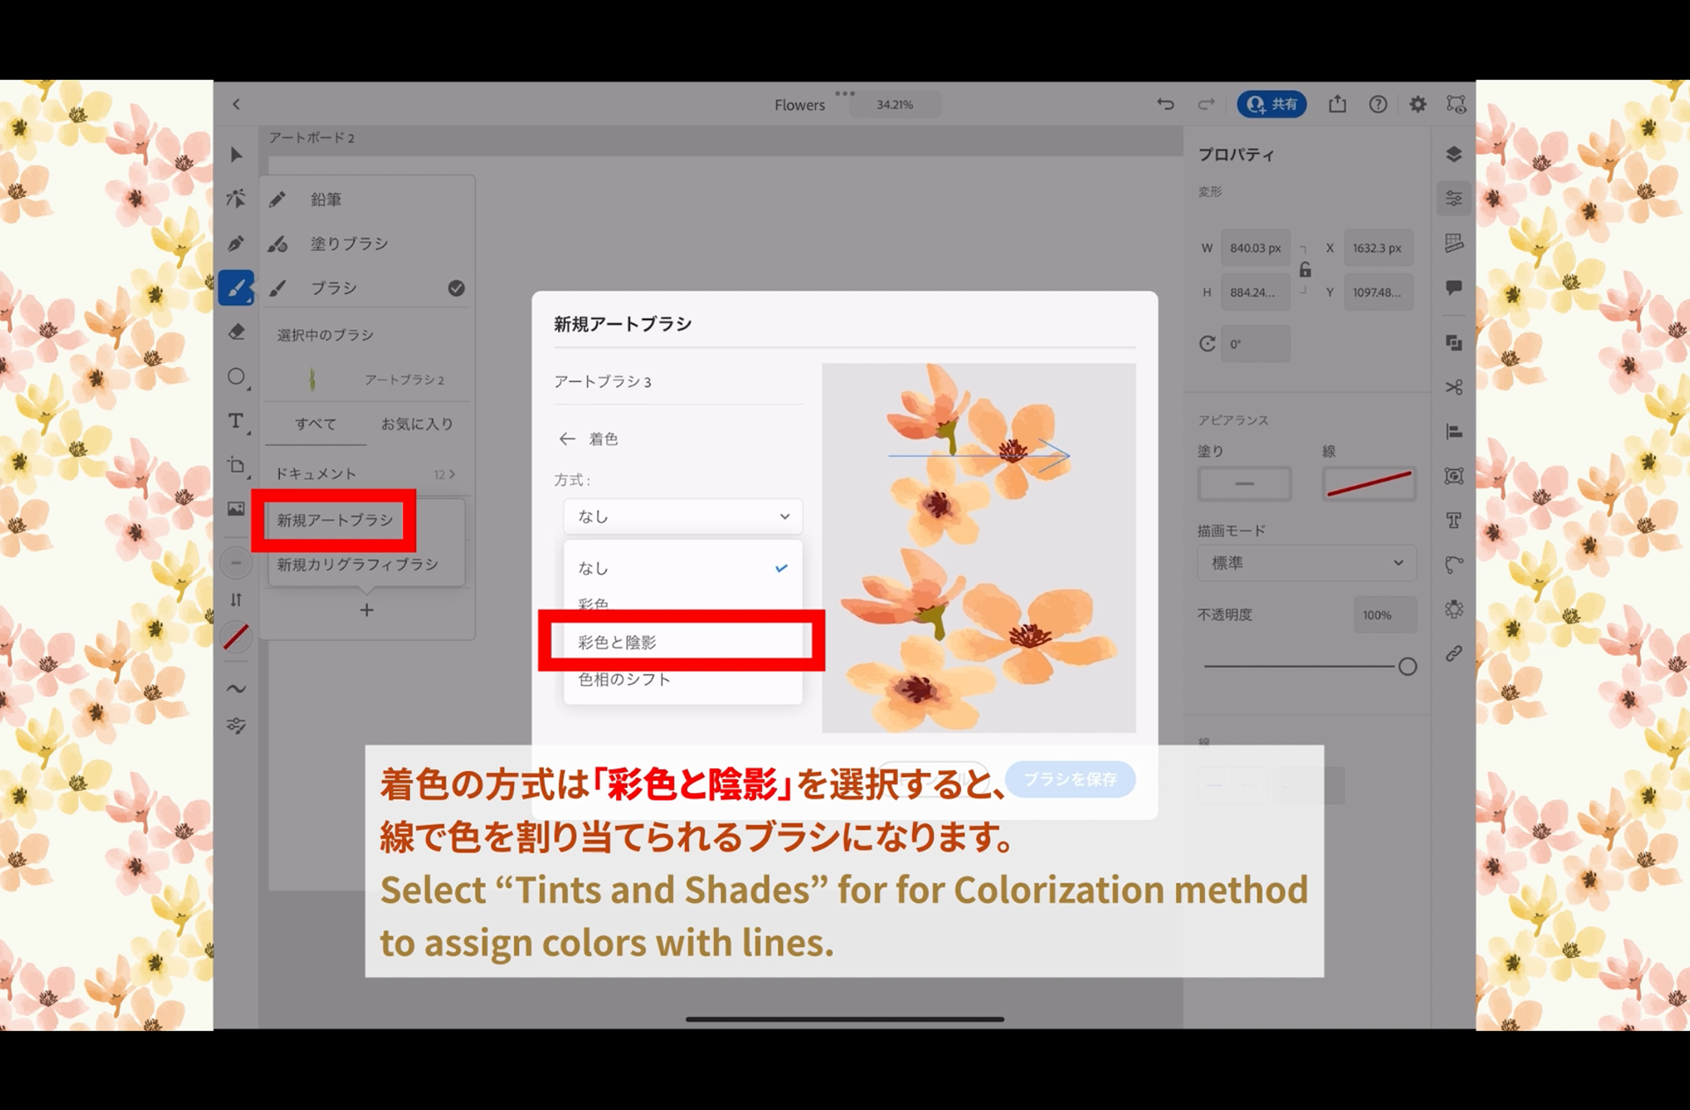Click the zoom level 34.21% indicator

pos(894,105)
